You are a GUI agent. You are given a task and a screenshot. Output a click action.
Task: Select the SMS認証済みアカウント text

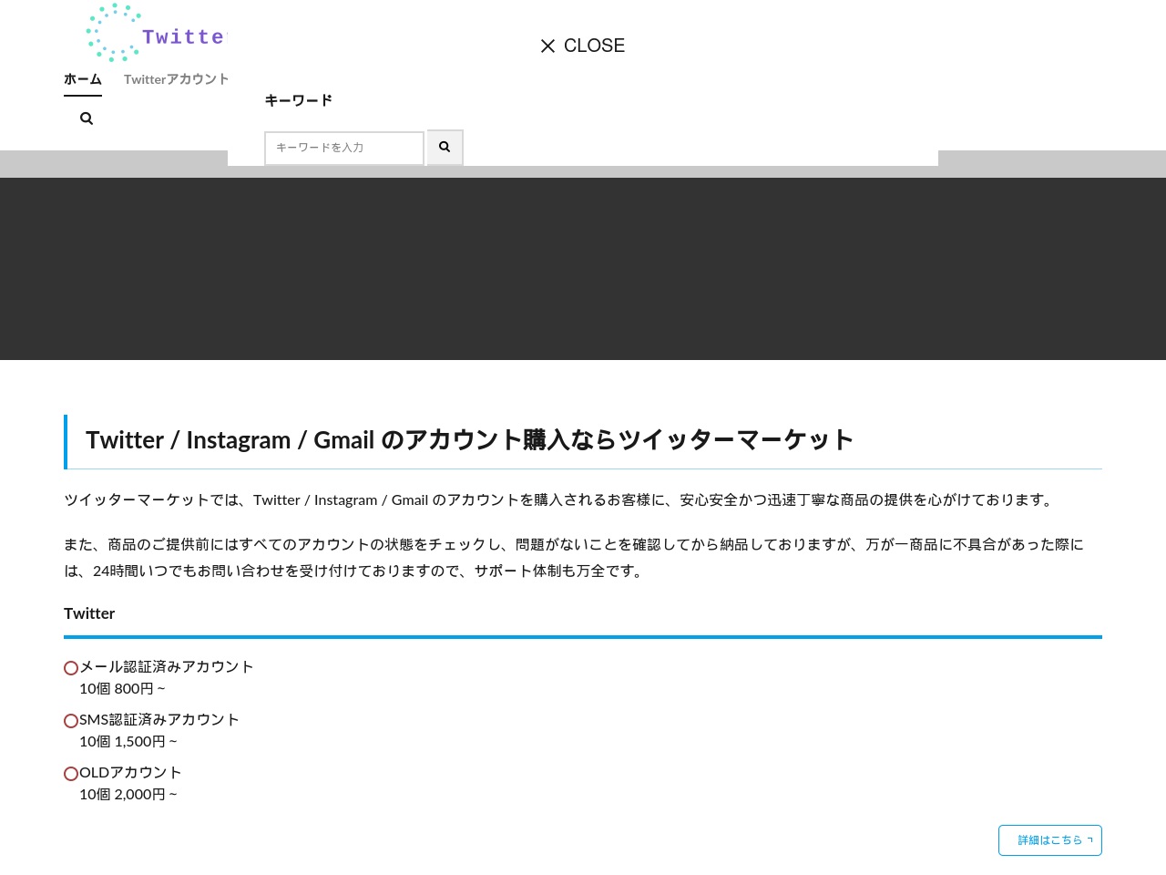[x=159, y=719]
